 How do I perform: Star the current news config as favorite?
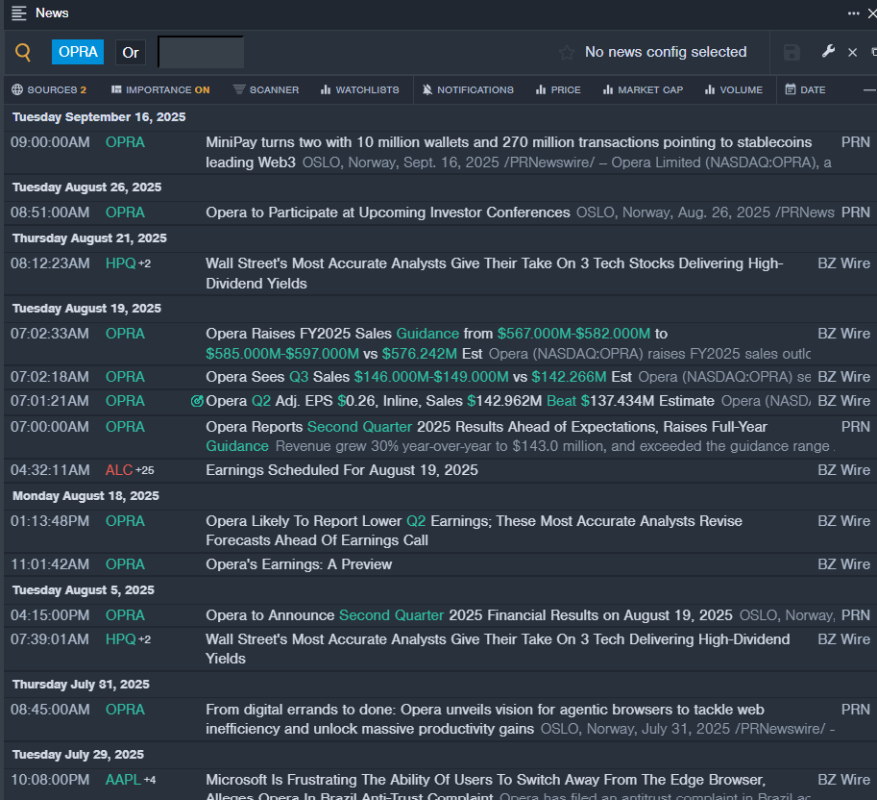567,53
